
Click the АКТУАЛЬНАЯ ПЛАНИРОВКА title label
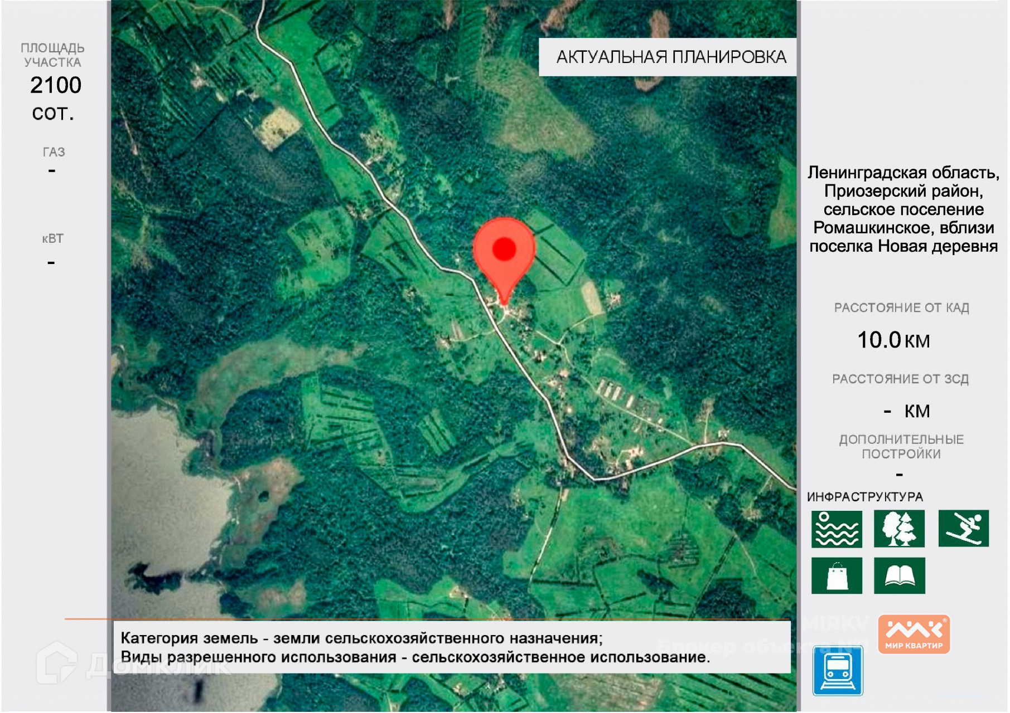[671, 57]
